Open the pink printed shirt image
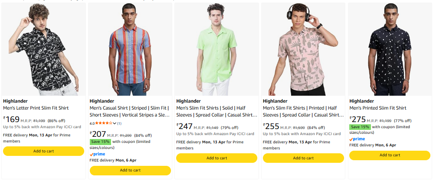The width and height of the screenshot is (433, 181). [x=303, y=49]
